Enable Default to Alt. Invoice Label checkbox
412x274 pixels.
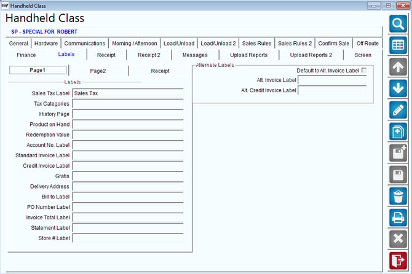click(364, 70)
